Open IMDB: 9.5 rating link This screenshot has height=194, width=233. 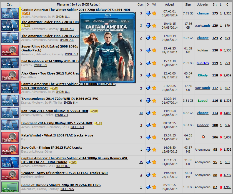coord(67,189)
